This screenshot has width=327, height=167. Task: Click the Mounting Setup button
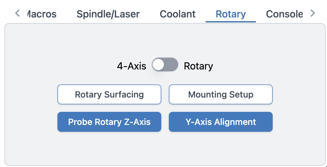click(x=221, y=94)
